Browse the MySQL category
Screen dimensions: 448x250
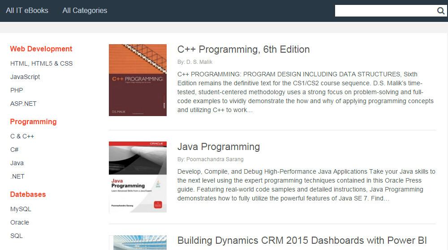[21, 209]
